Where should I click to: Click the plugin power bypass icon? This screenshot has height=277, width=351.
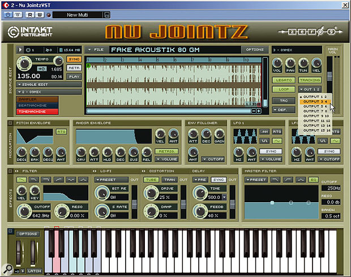8,15
